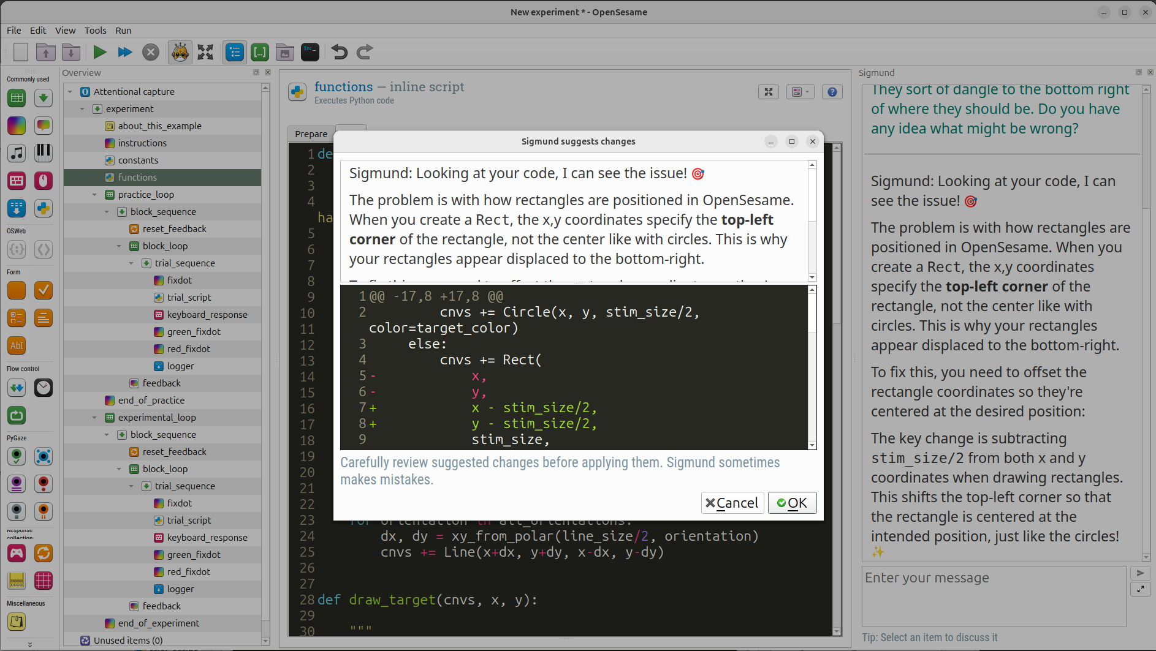Click the Enter your message field
This screenshot has width=1156, height=651.
[x=994, y=596]
